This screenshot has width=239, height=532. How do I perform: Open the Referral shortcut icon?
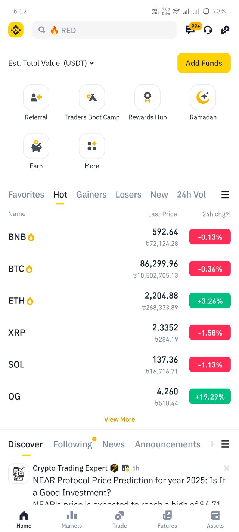click(x=36, y=97)
